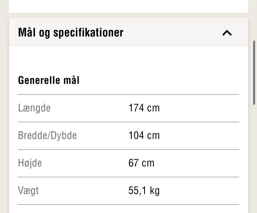Image resolution: width=257 pixels, height=213 pixels.
Task: Click the Vægt label
Action: [28, 190]
